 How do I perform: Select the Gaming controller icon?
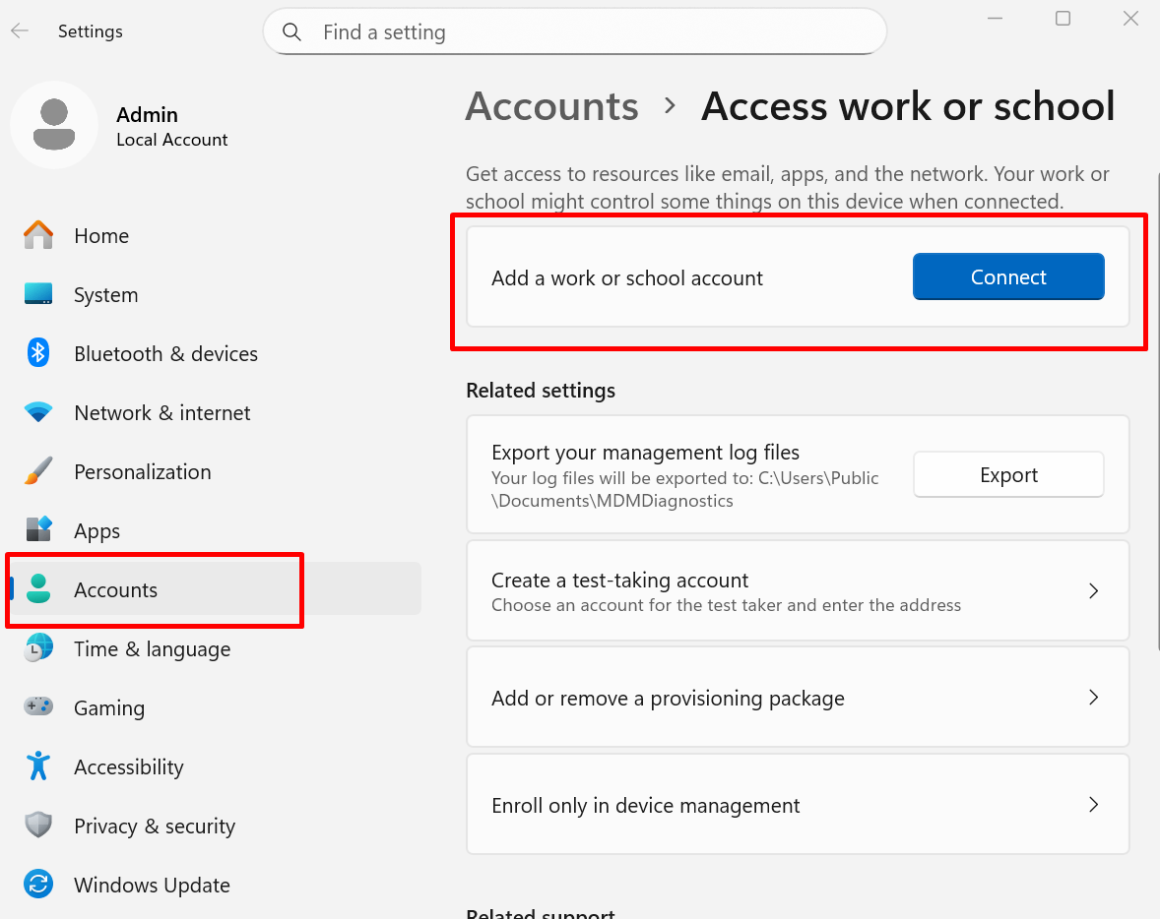pos(38,707)
